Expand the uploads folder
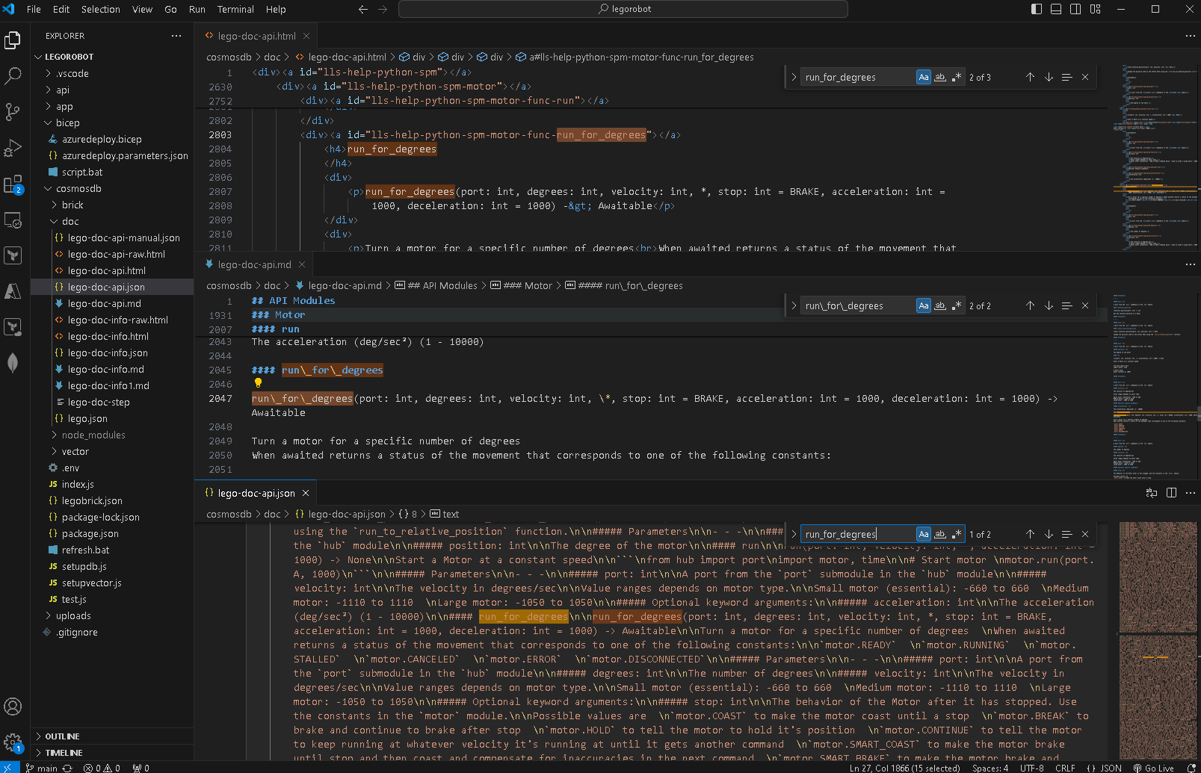This screenshot has width=1201, height=773. tap(112, 615)
